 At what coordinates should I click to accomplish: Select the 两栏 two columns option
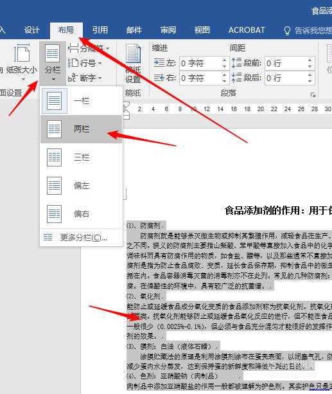tap(82, 129)
